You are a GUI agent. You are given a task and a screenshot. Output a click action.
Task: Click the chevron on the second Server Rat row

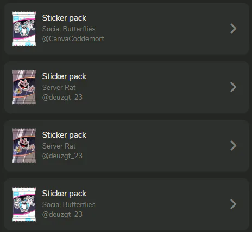point(233,146)
